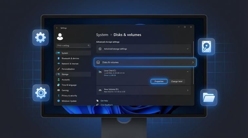The height and width of the screenshot is (138, 248).
Task: Open the Get help link
Action: 104,101
